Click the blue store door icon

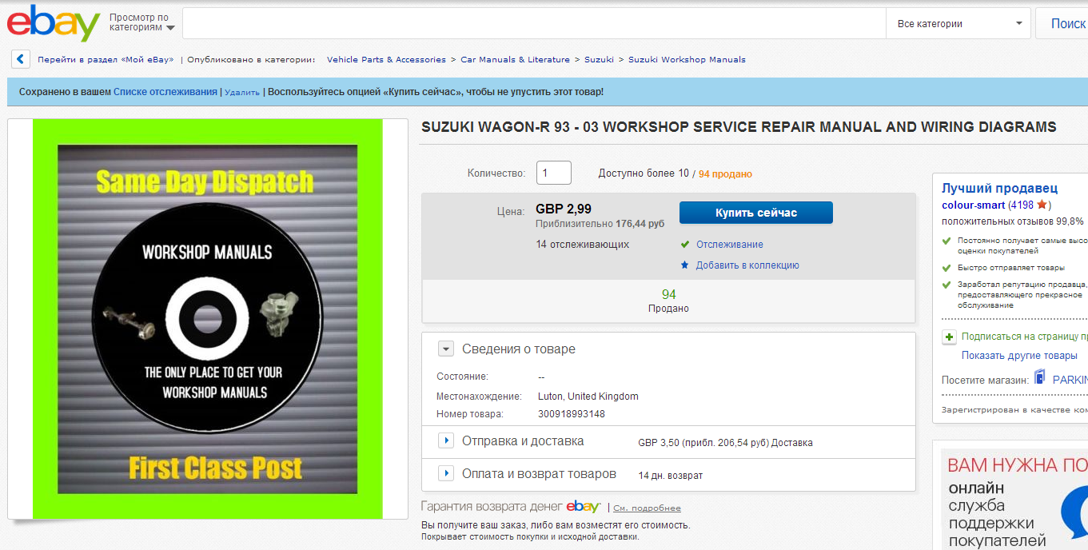[1039, 377]
